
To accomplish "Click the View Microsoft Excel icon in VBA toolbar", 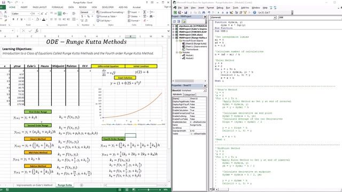I will [175, 13].
